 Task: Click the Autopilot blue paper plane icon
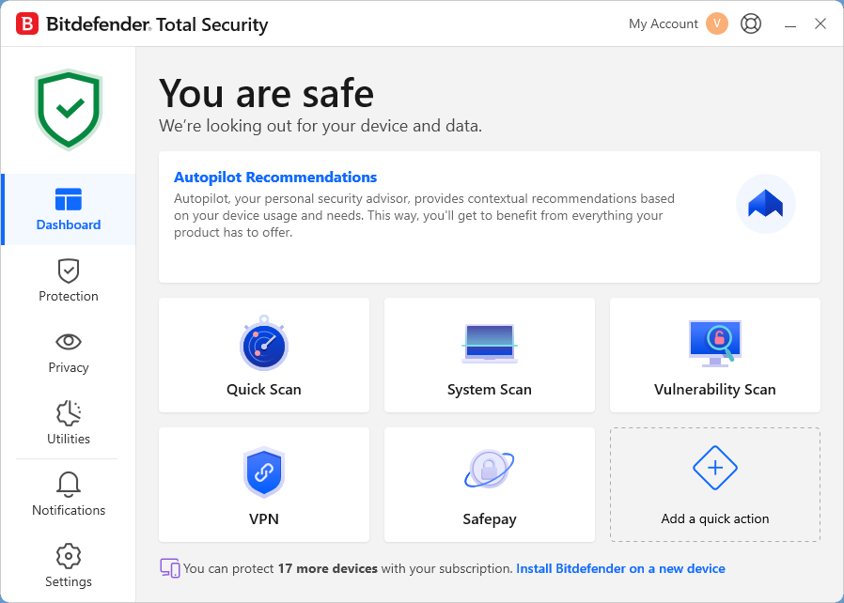[765, 204]
